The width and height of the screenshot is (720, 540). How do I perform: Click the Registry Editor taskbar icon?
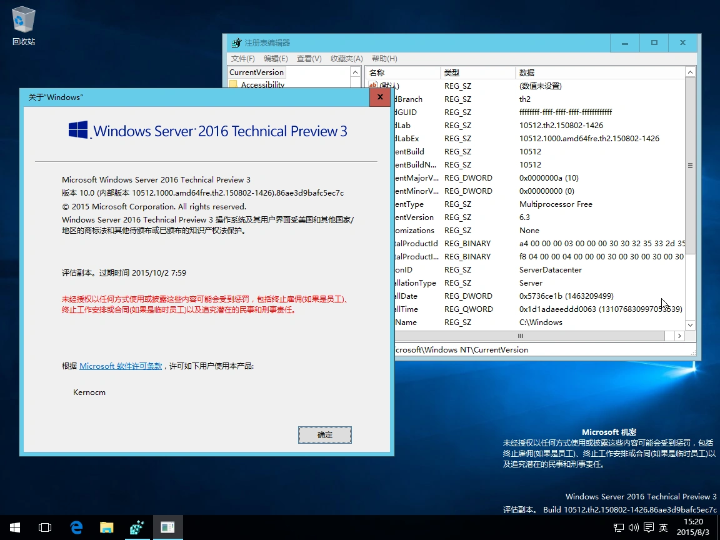coord(137,527)
